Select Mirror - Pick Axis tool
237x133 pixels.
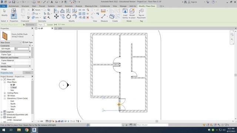point(69,11)
